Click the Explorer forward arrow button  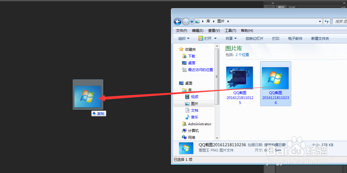[x=186, y=21]
